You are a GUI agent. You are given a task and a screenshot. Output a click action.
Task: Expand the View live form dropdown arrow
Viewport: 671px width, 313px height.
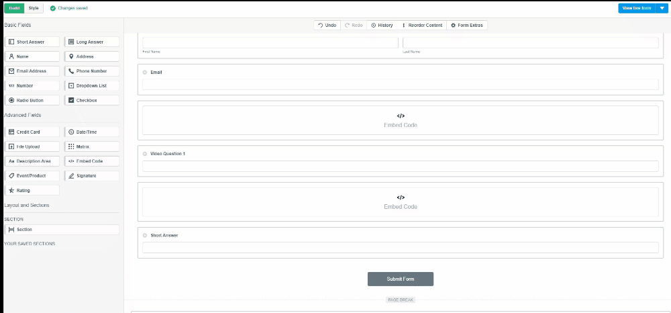point(662,8)
